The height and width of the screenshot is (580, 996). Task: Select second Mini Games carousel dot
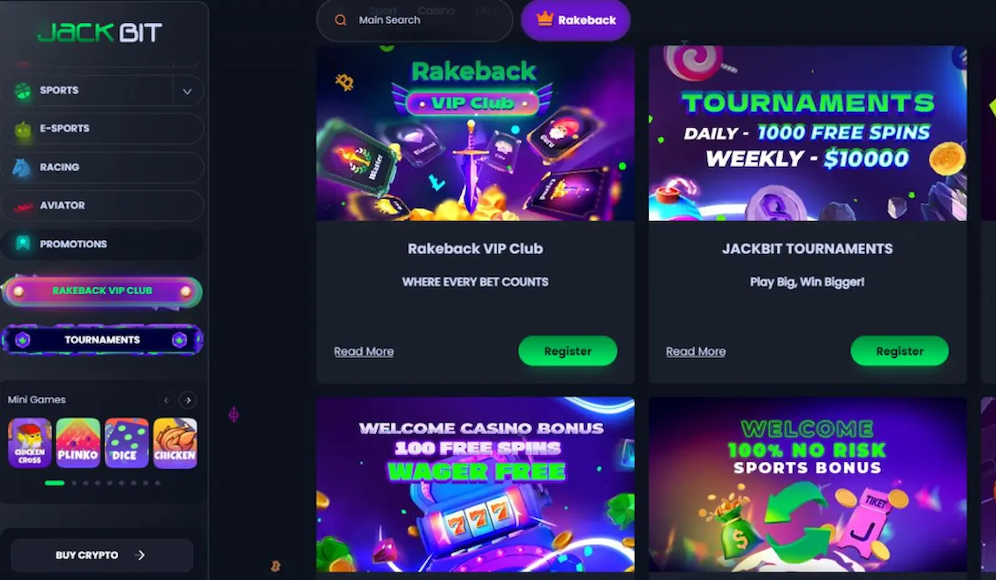pyautogui.click(x=74, y=483)
